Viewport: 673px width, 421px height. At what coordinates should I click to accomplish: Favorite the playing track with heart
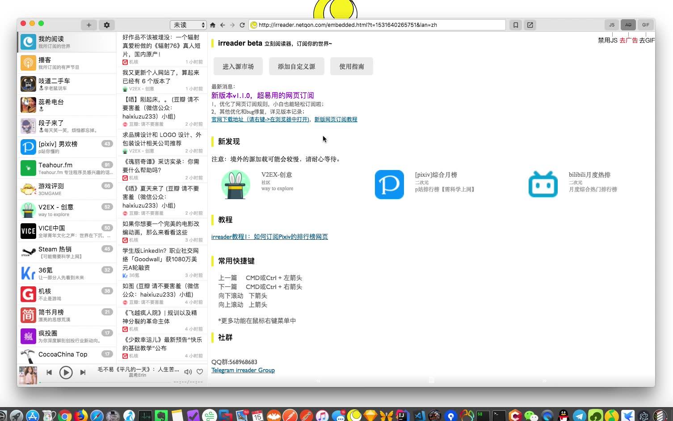[200, 372]
